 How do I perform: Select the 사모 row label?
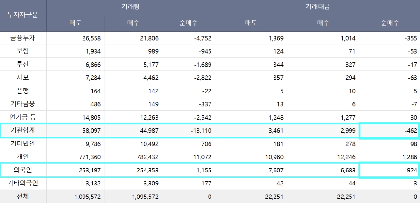coord(23,78)
